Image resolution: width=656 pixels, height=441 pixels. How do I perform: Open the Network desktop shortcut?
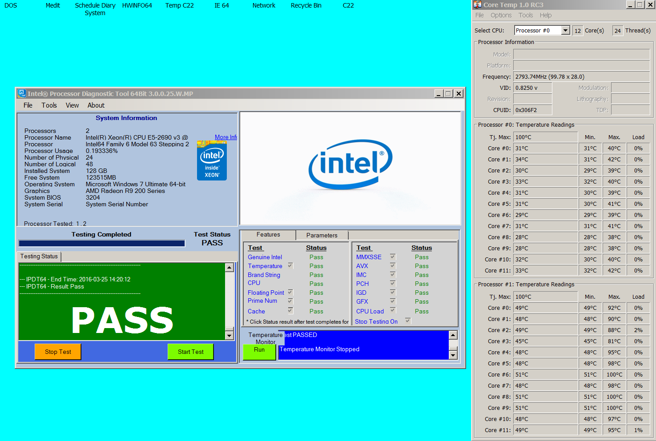click(x=264, y=5)
